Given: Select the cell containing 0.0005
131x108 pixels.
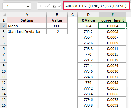Looking at the screenshot, I should [113, 31].
